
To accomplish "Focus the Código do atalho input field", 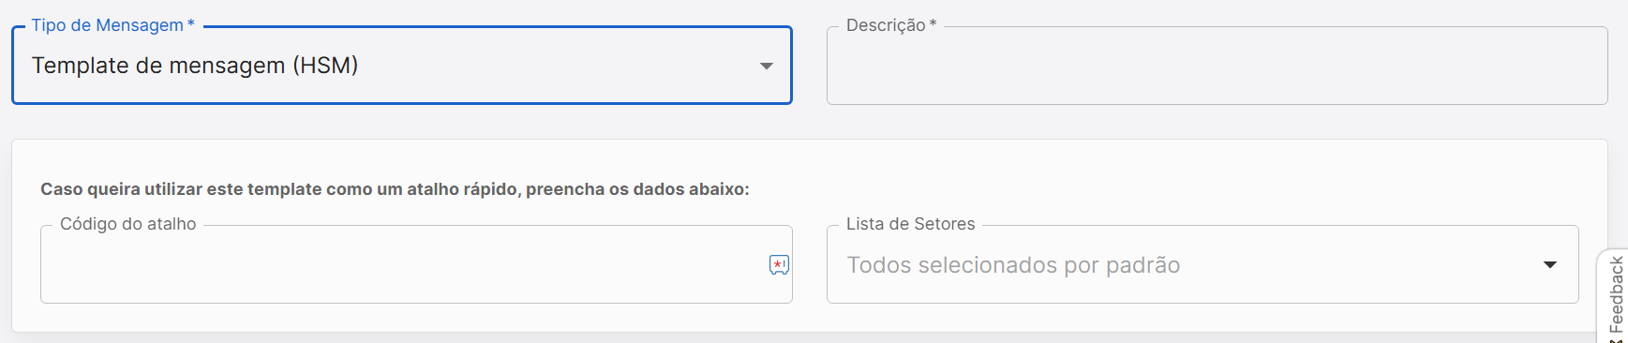I will (x=416, y=264).
